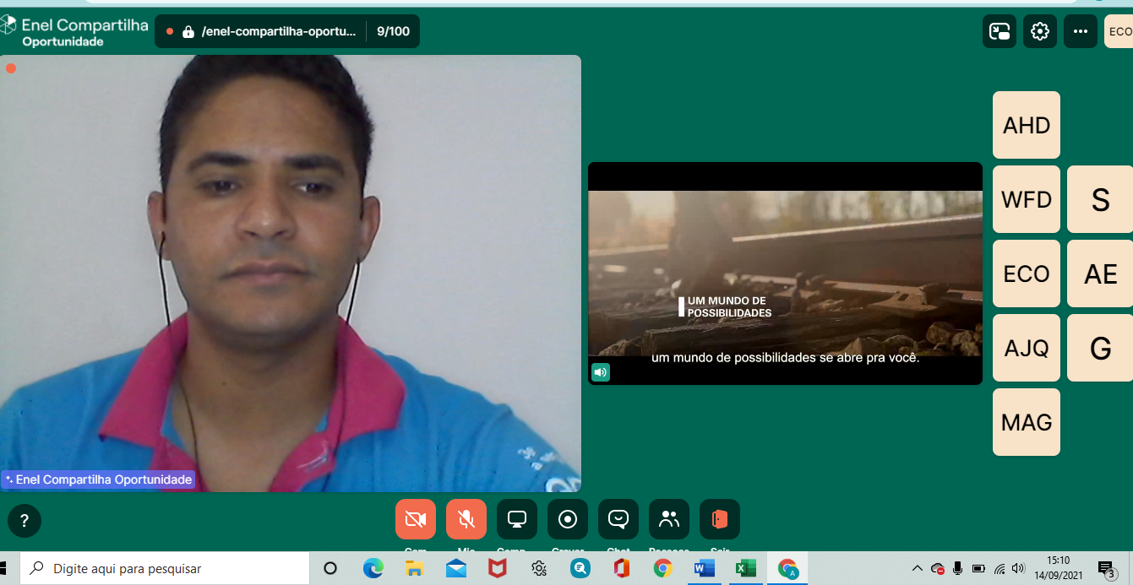Viewport: 1133px width, 585px height.
Task: Click the help question mark button
Action: point(25,521)
